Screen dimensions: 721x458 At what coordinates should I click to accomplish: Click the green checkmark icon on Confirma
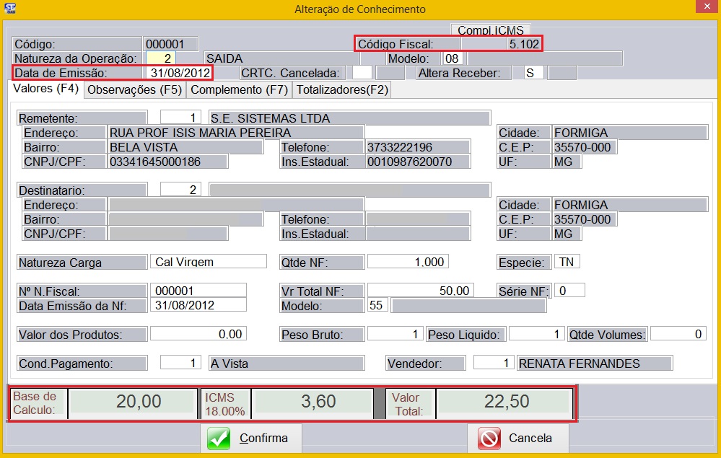219,438
